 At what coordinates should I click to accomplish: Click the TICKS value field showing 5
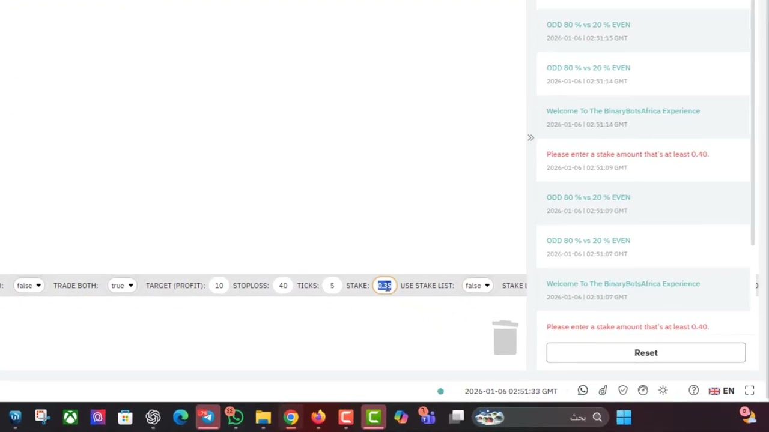(x=332, y=286)
